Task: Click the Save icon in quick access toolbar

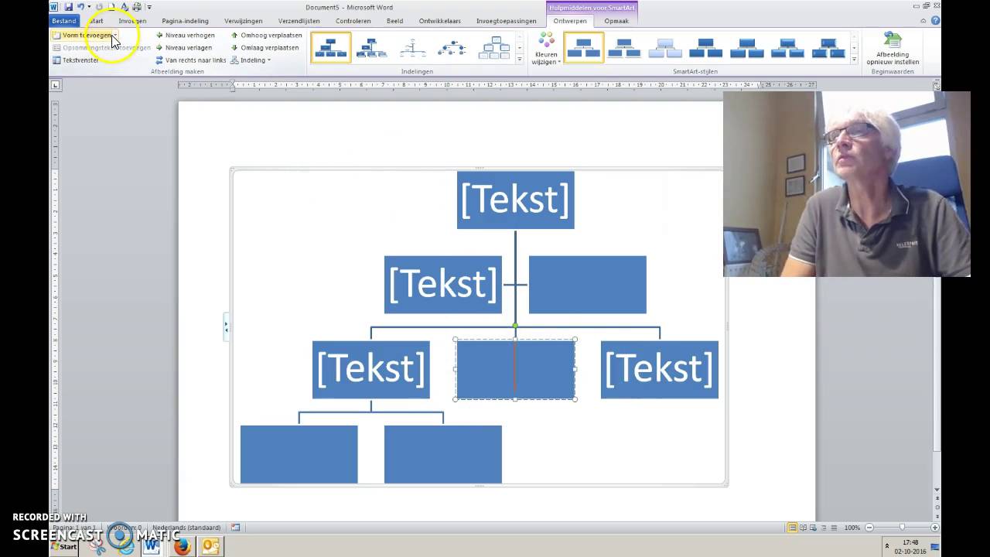Action: point(68,7)
